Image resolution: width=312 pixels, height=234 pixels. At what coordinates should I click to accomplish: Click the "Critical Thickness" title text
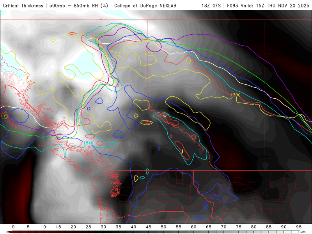pyautogui.click(x=23, y=5)
